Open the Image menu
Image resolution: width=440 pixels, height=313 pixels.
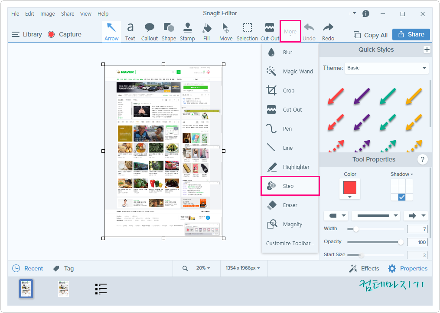[47, 13]
